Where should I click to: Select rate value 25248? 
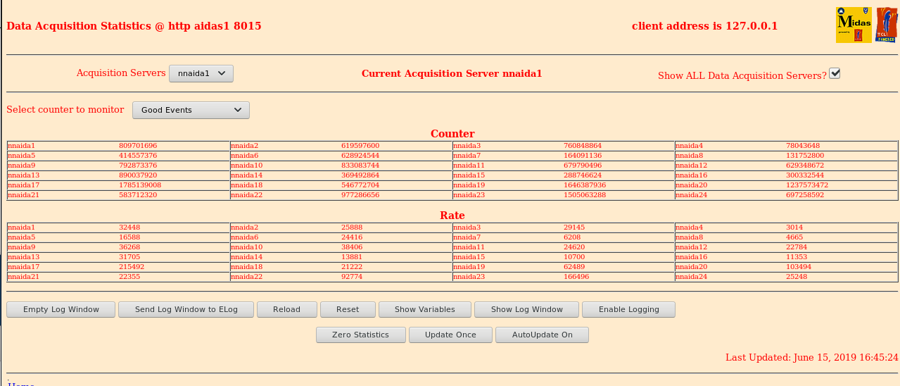797,277
